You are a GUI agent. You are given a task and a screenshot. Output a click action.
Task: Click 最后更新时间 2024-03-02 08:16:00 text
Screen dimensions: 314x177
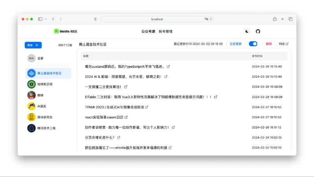click(198, 44)
